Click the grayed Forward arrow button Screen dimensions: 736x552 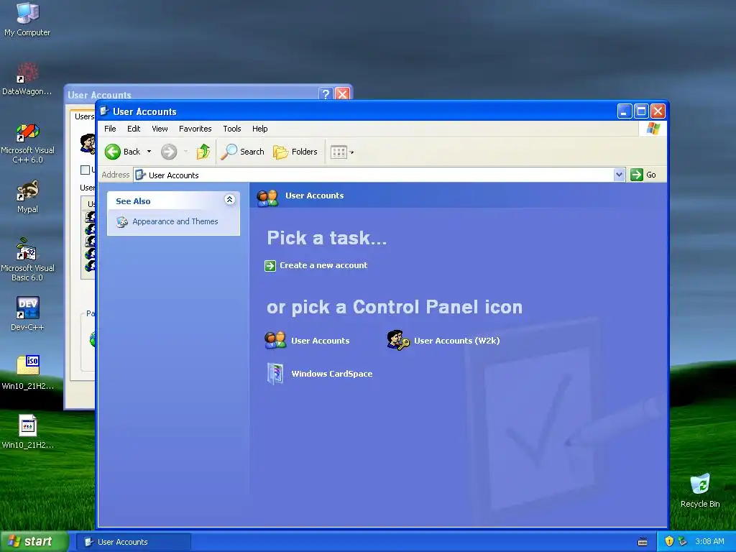(169, 152)
